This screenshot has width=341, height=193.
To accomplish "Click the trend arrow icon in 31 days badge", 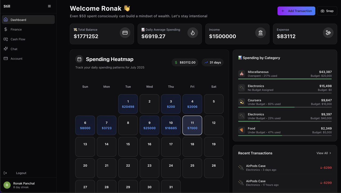I will click(206, 63).
